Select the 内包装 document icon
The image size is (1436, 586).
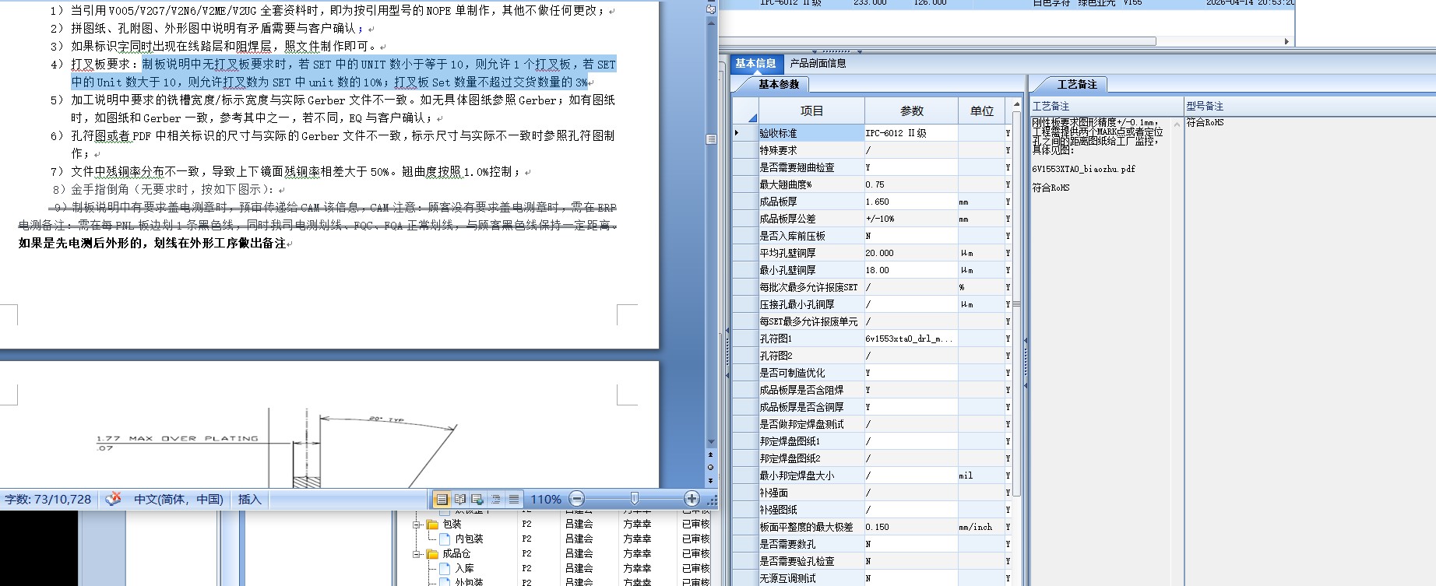click(445, 539)
